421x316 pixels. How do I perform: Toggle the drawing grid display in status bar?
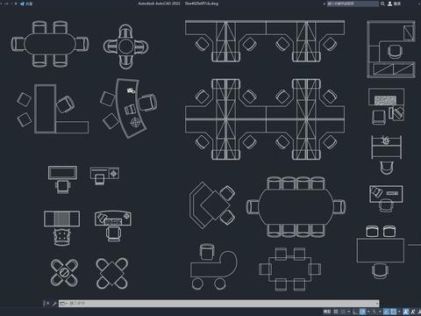coord(336,312)
